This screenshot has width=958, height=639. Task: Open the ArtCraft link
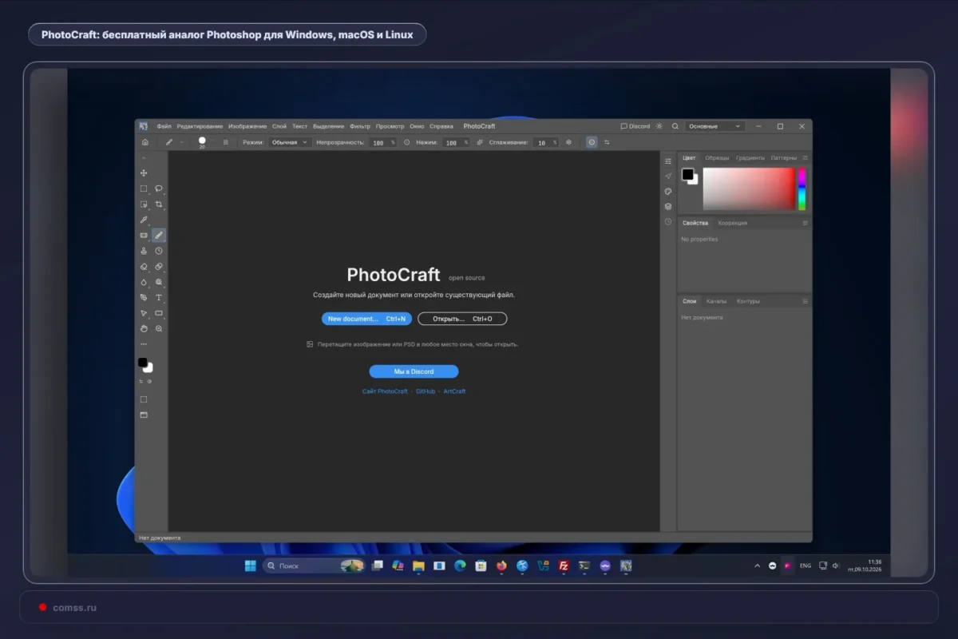coord(454,391)
